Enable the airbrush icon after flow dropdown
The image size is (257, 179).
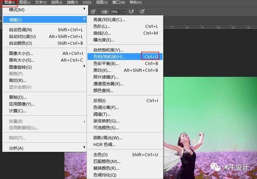[x=131, y=12]
